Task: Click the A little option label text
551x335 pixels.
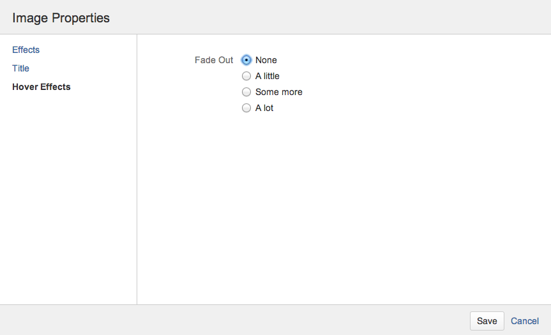Action: coord(268,76)
